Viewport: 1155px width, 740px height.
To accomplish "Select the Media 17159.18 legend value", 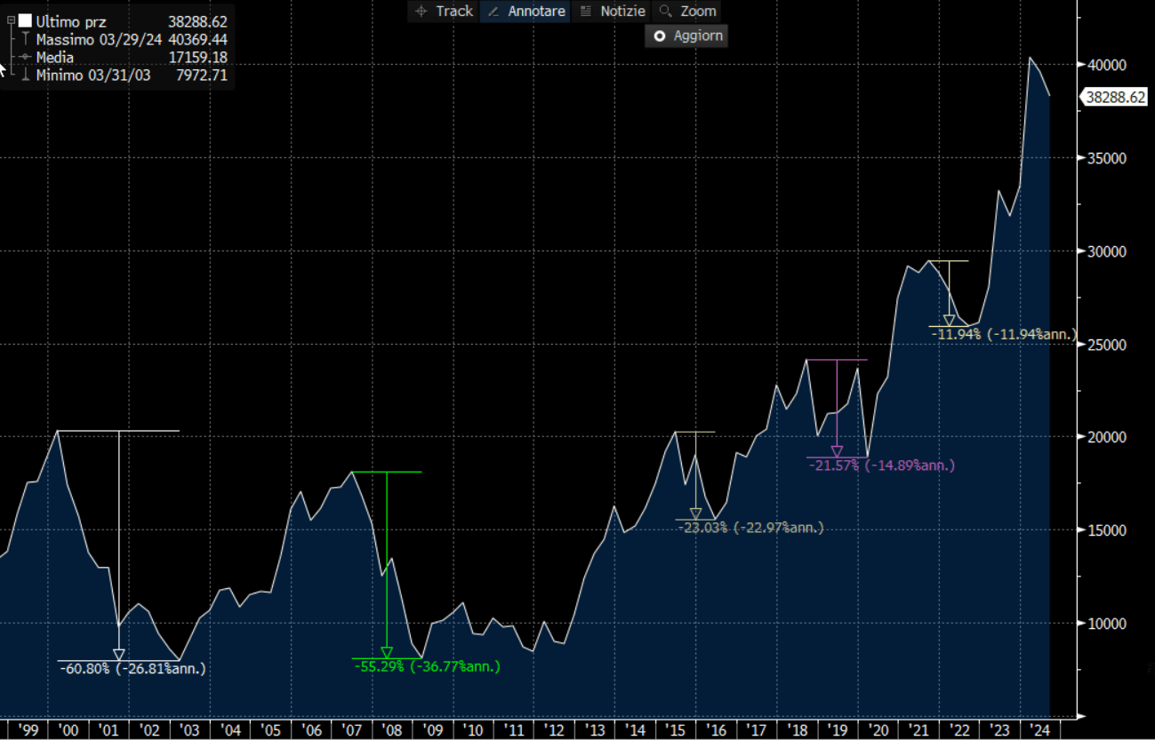I will pos(197,58).
